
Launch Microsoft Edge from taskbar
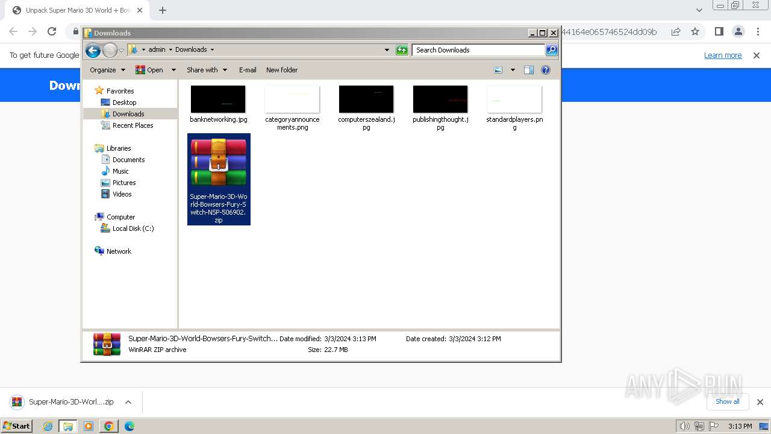click(130, 426)
